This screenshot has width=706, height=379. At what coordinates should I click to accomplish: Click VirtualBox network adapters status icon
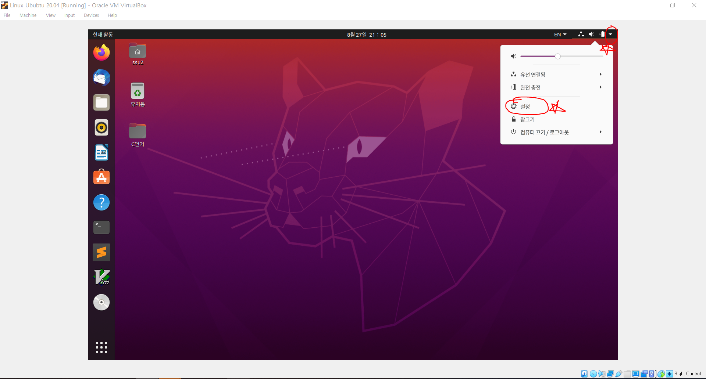tap(610, 374)
